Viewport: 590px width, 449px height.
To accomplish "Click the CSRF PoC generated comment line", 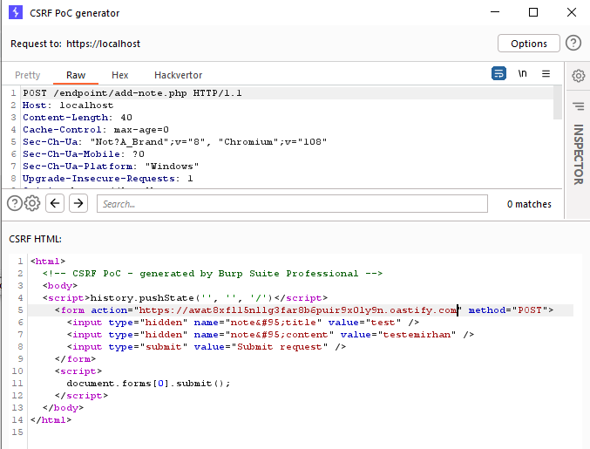I will (x=213, y=273).
